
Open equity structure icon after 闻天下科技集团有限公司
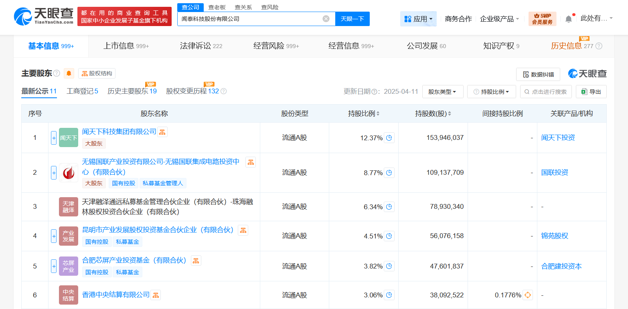(162, 131)
